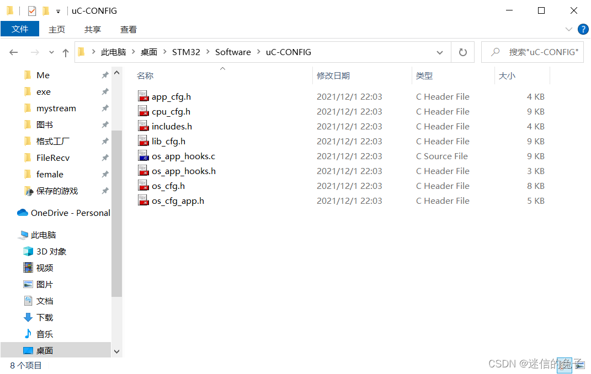Go back with the back arrow
591x374 pixels.
[x=14, y=52]
